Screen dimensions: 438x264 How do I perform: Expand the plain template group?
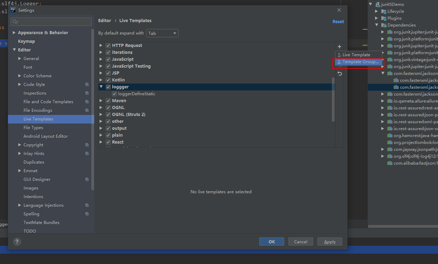pyautogui.click(x=101, y=135)
